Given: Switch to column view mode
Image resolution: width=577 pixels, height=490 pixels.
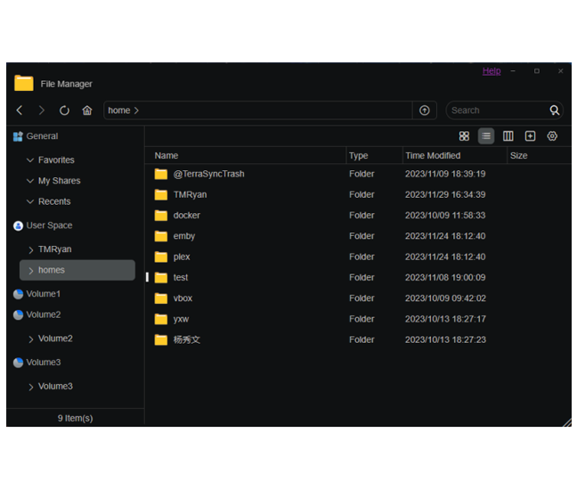Looking at the screenshot, I should coord(508,136).
